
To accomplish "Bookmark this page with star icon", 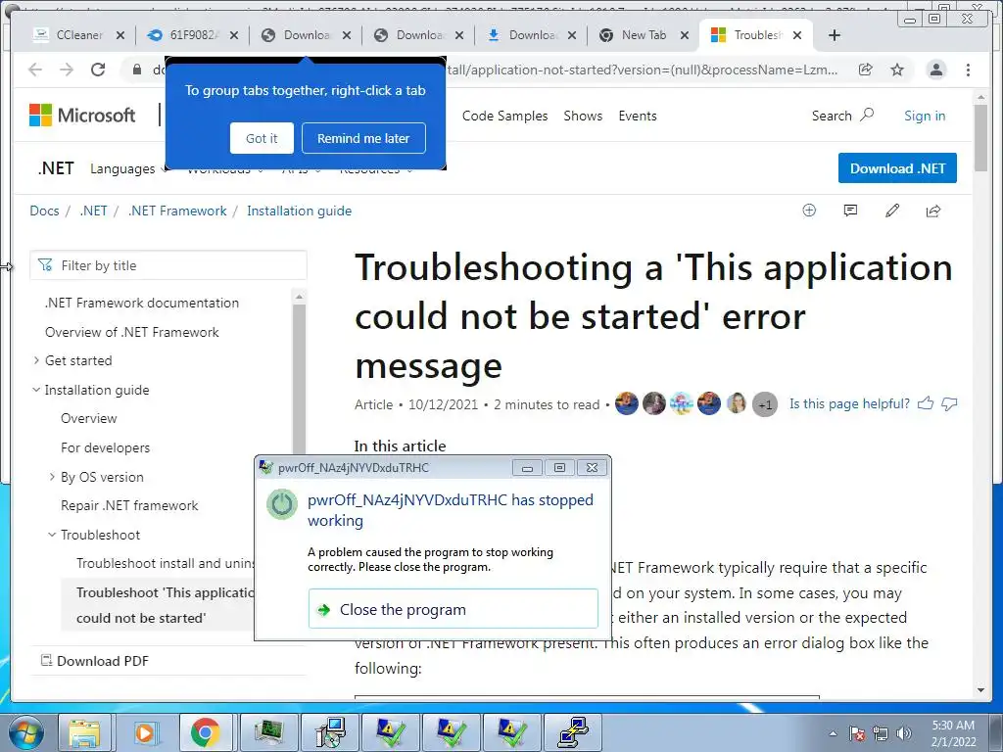I will [897, 70].
